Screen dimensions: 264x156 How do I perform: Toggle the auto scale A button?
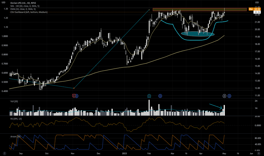tap(259, 153)
